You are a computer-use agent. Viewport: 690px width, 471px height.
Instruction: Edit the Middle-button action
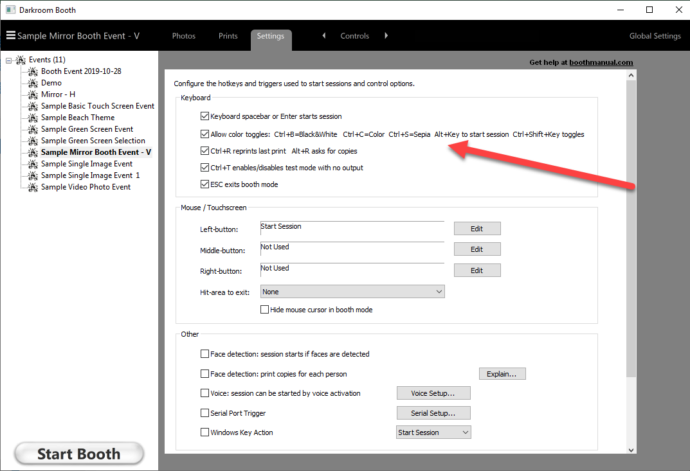pyautogui.click(x=477, y=249)
